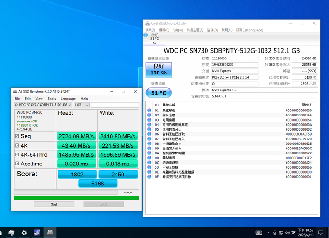
Task: Click the status circle for SMART ID 08
Action: [149, 143]
